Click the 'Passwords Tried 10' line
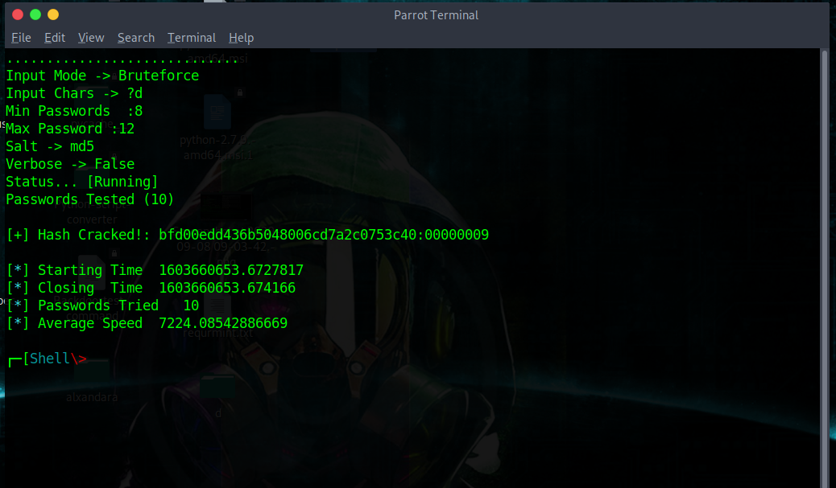The height and width of the screenshot is (488, 836). [x=102, y=306]
